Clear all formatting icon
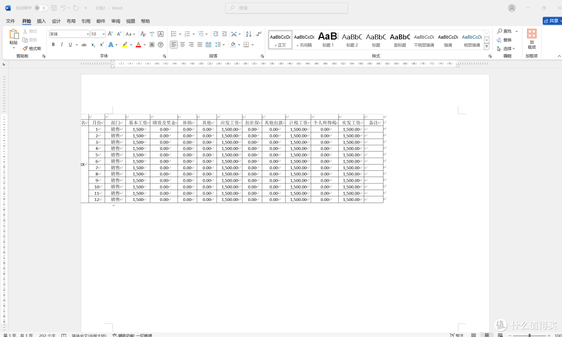The image size is (562, 337). [x=143, y=34]
